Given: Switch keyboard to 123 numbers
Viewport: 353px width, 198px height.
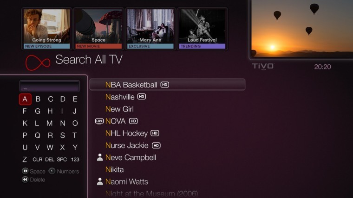Looking at the screenshot, I should (x=75, y=160).
